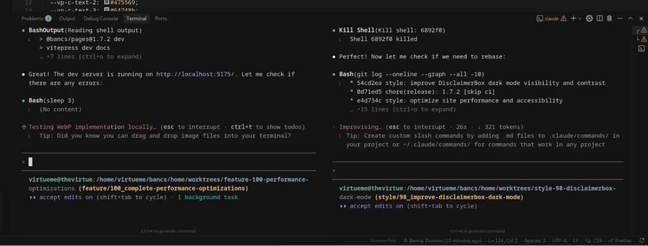Screen dimensions: 648x246
Task: Click right pane 'Ctrl+K to generate command' hint
Action: pyautogui.click(x=477, y=232)
